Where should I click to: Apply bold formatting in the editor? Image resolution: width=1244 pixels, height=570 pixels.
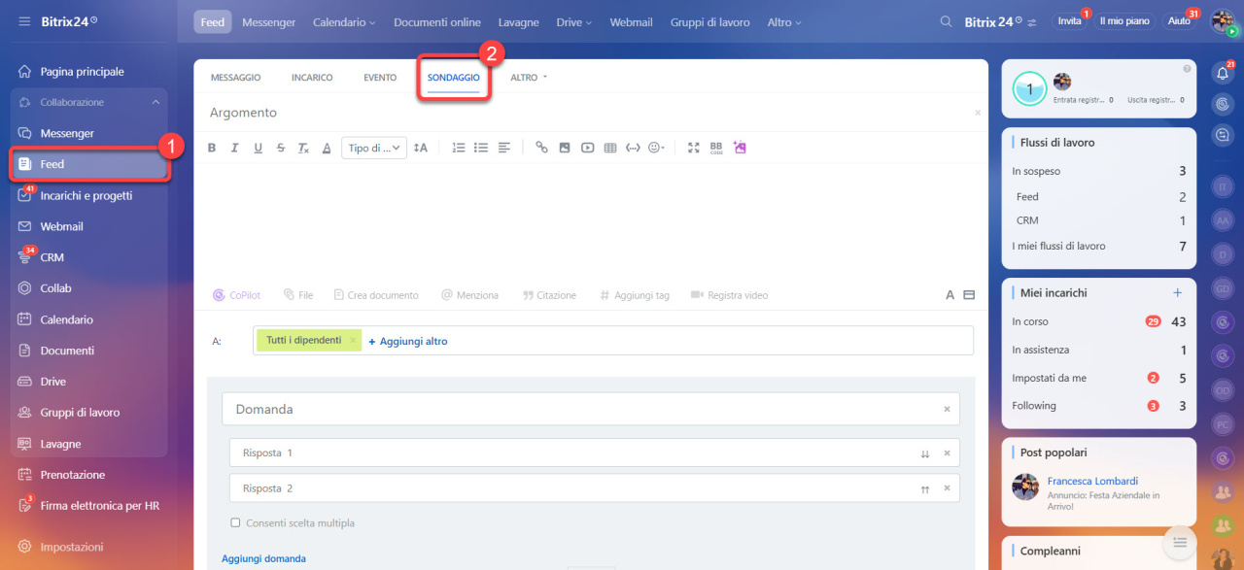(212, 148)
